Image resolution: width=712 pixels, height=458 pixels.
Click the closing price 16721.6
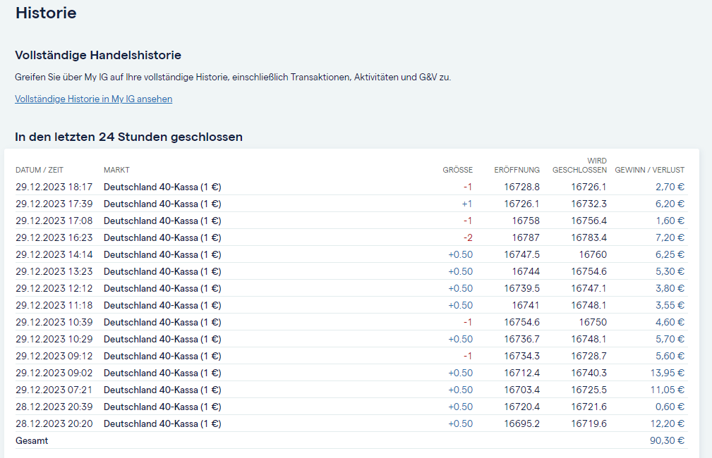click(x=589, y=407)
